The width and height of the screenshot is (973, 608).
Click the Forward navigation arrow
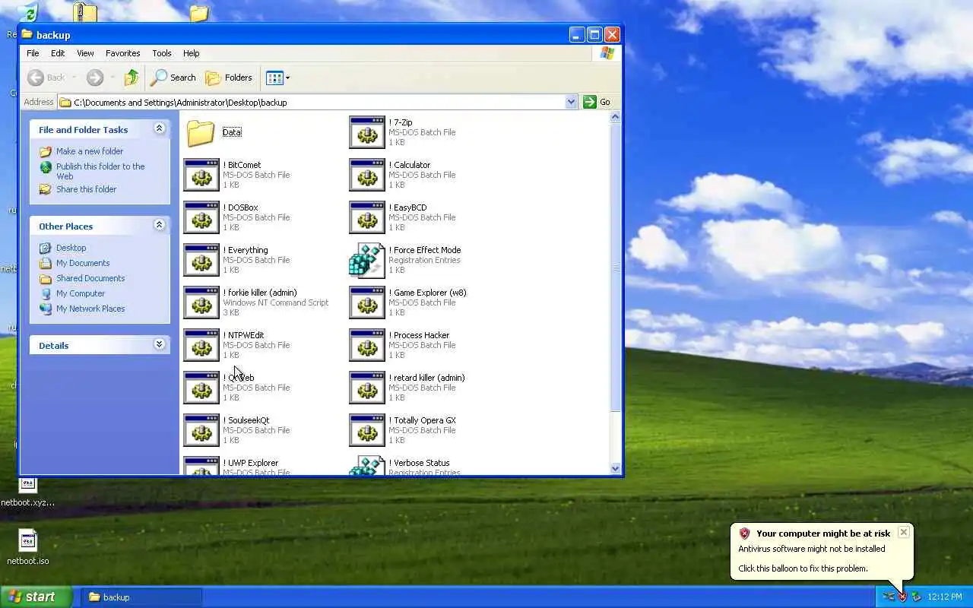(95, 78)
